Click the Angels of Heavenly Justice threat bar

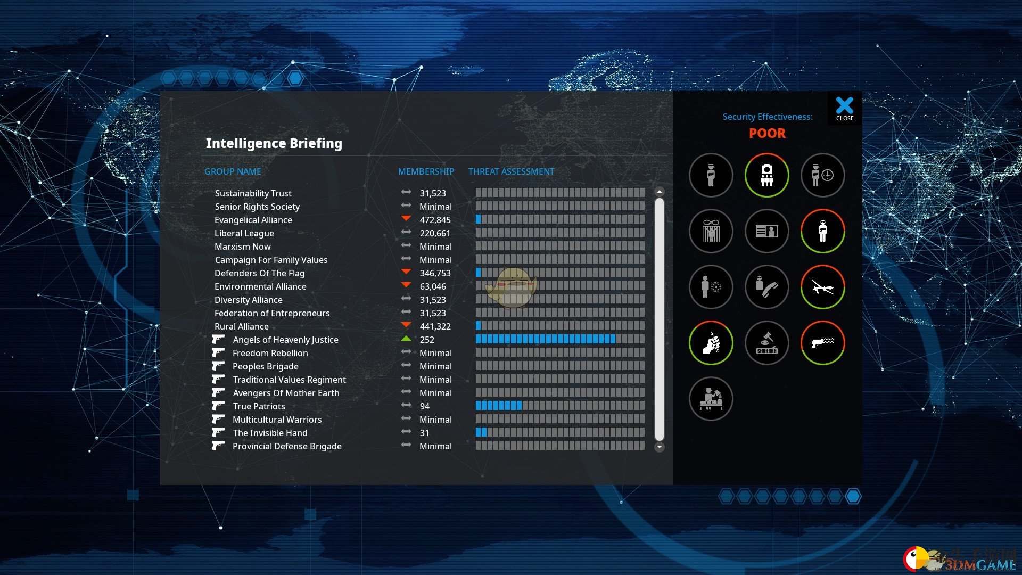560,339
